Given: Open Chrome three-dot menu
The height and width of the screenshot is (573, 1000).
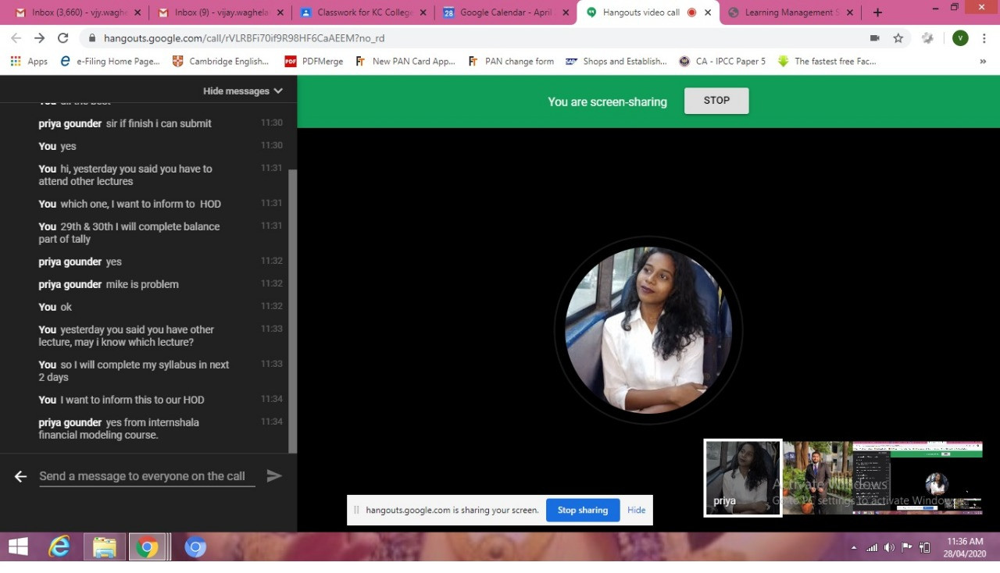Looking at the screenshot, I should (984, 38).
